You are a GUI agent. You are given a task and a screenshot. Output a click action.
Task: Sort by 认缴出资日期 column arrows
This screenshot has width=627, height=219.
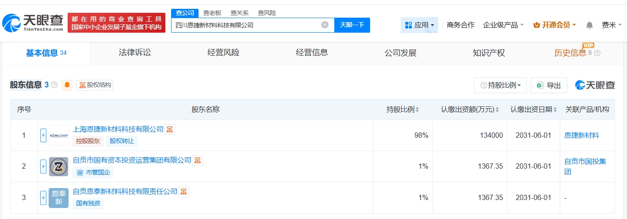pyautogui.click(x=555, y=109)
